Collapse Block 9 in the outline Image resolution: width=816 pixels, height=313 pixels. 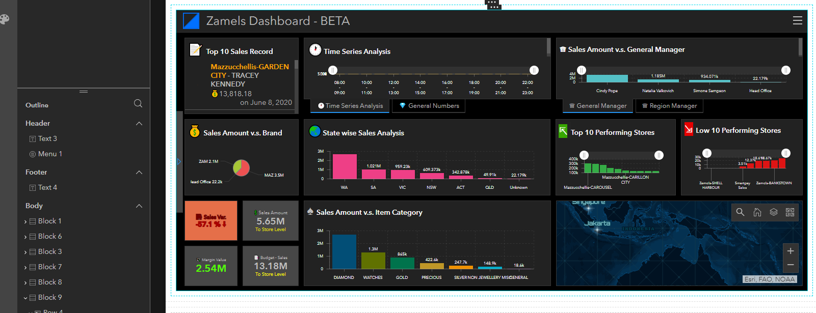click(25, 298)
